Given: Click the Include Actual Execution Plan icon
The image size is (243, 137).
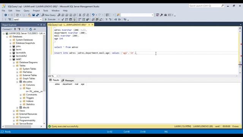Looking at the screenshot, I should point(80,19).
